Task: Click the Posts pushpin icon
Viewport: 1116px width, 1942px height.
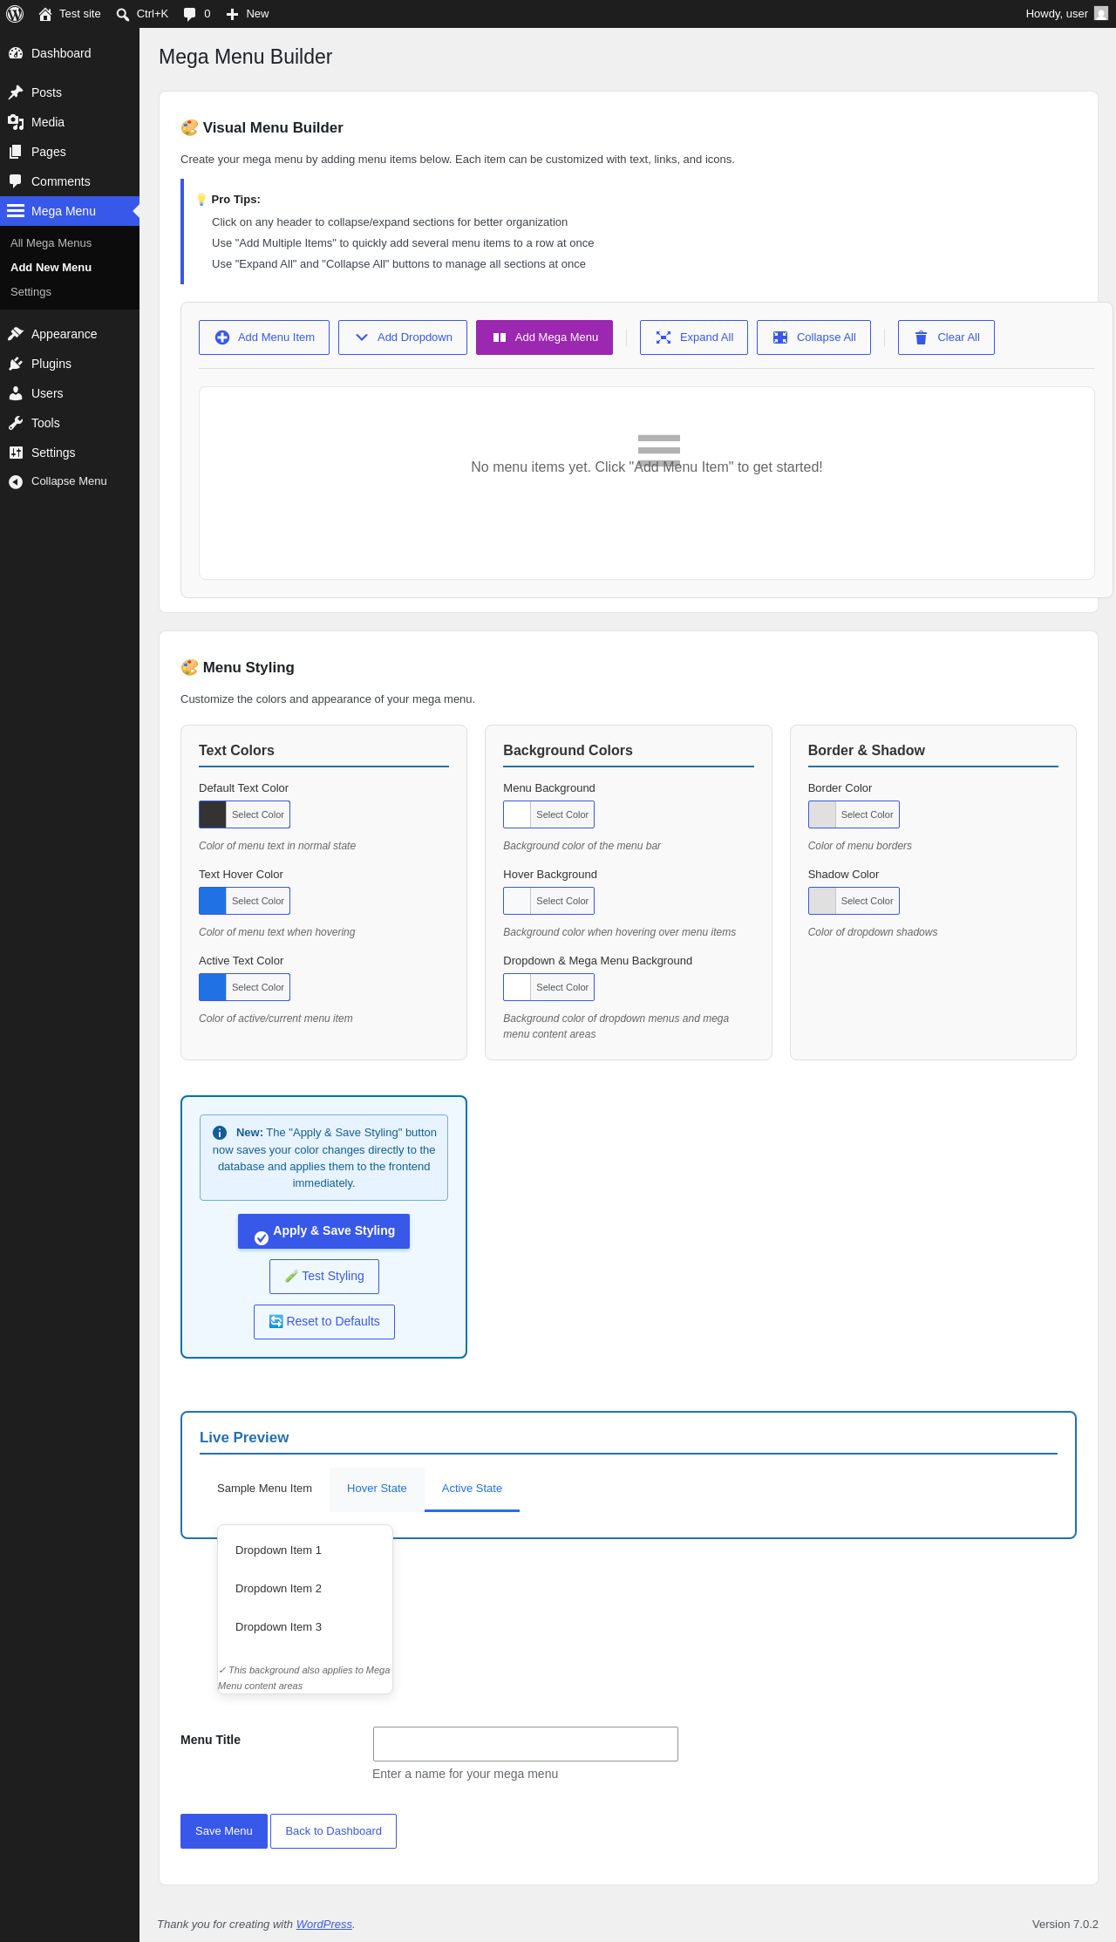Action: 16,92
